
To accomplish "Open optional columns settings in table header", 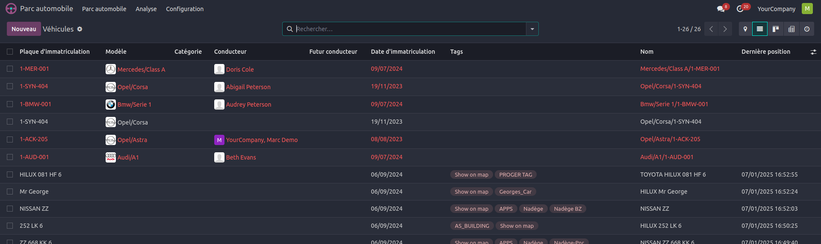I will [813, 52].
